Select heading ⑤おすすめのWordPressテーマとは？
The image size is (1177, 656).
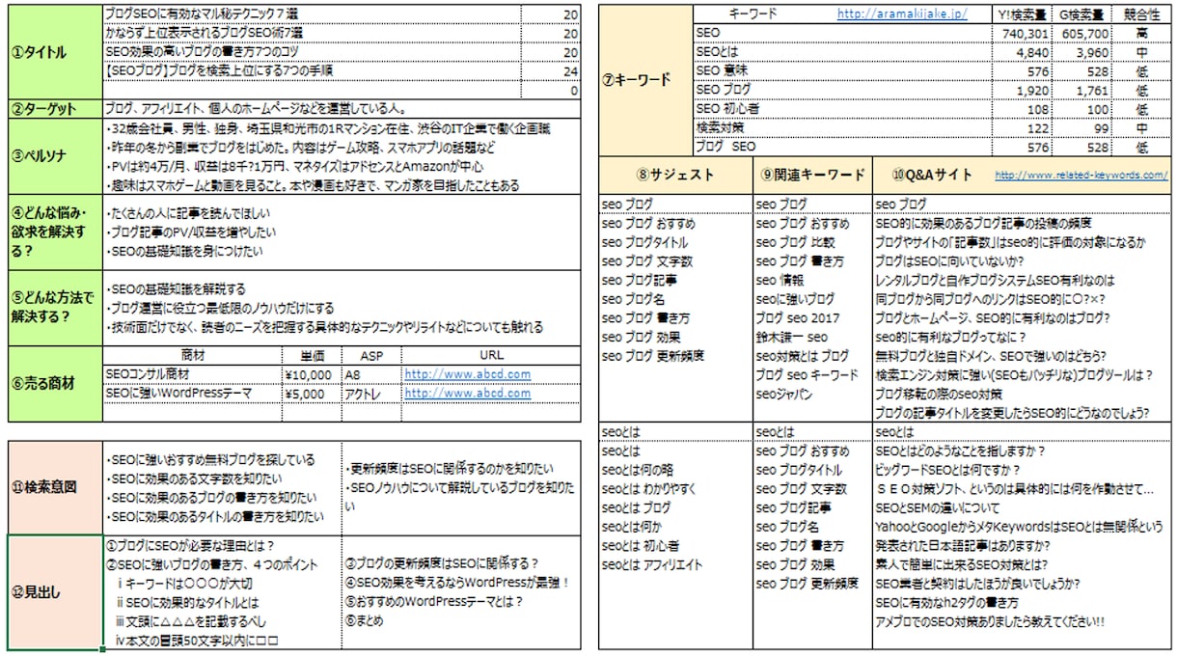(433, 602)
